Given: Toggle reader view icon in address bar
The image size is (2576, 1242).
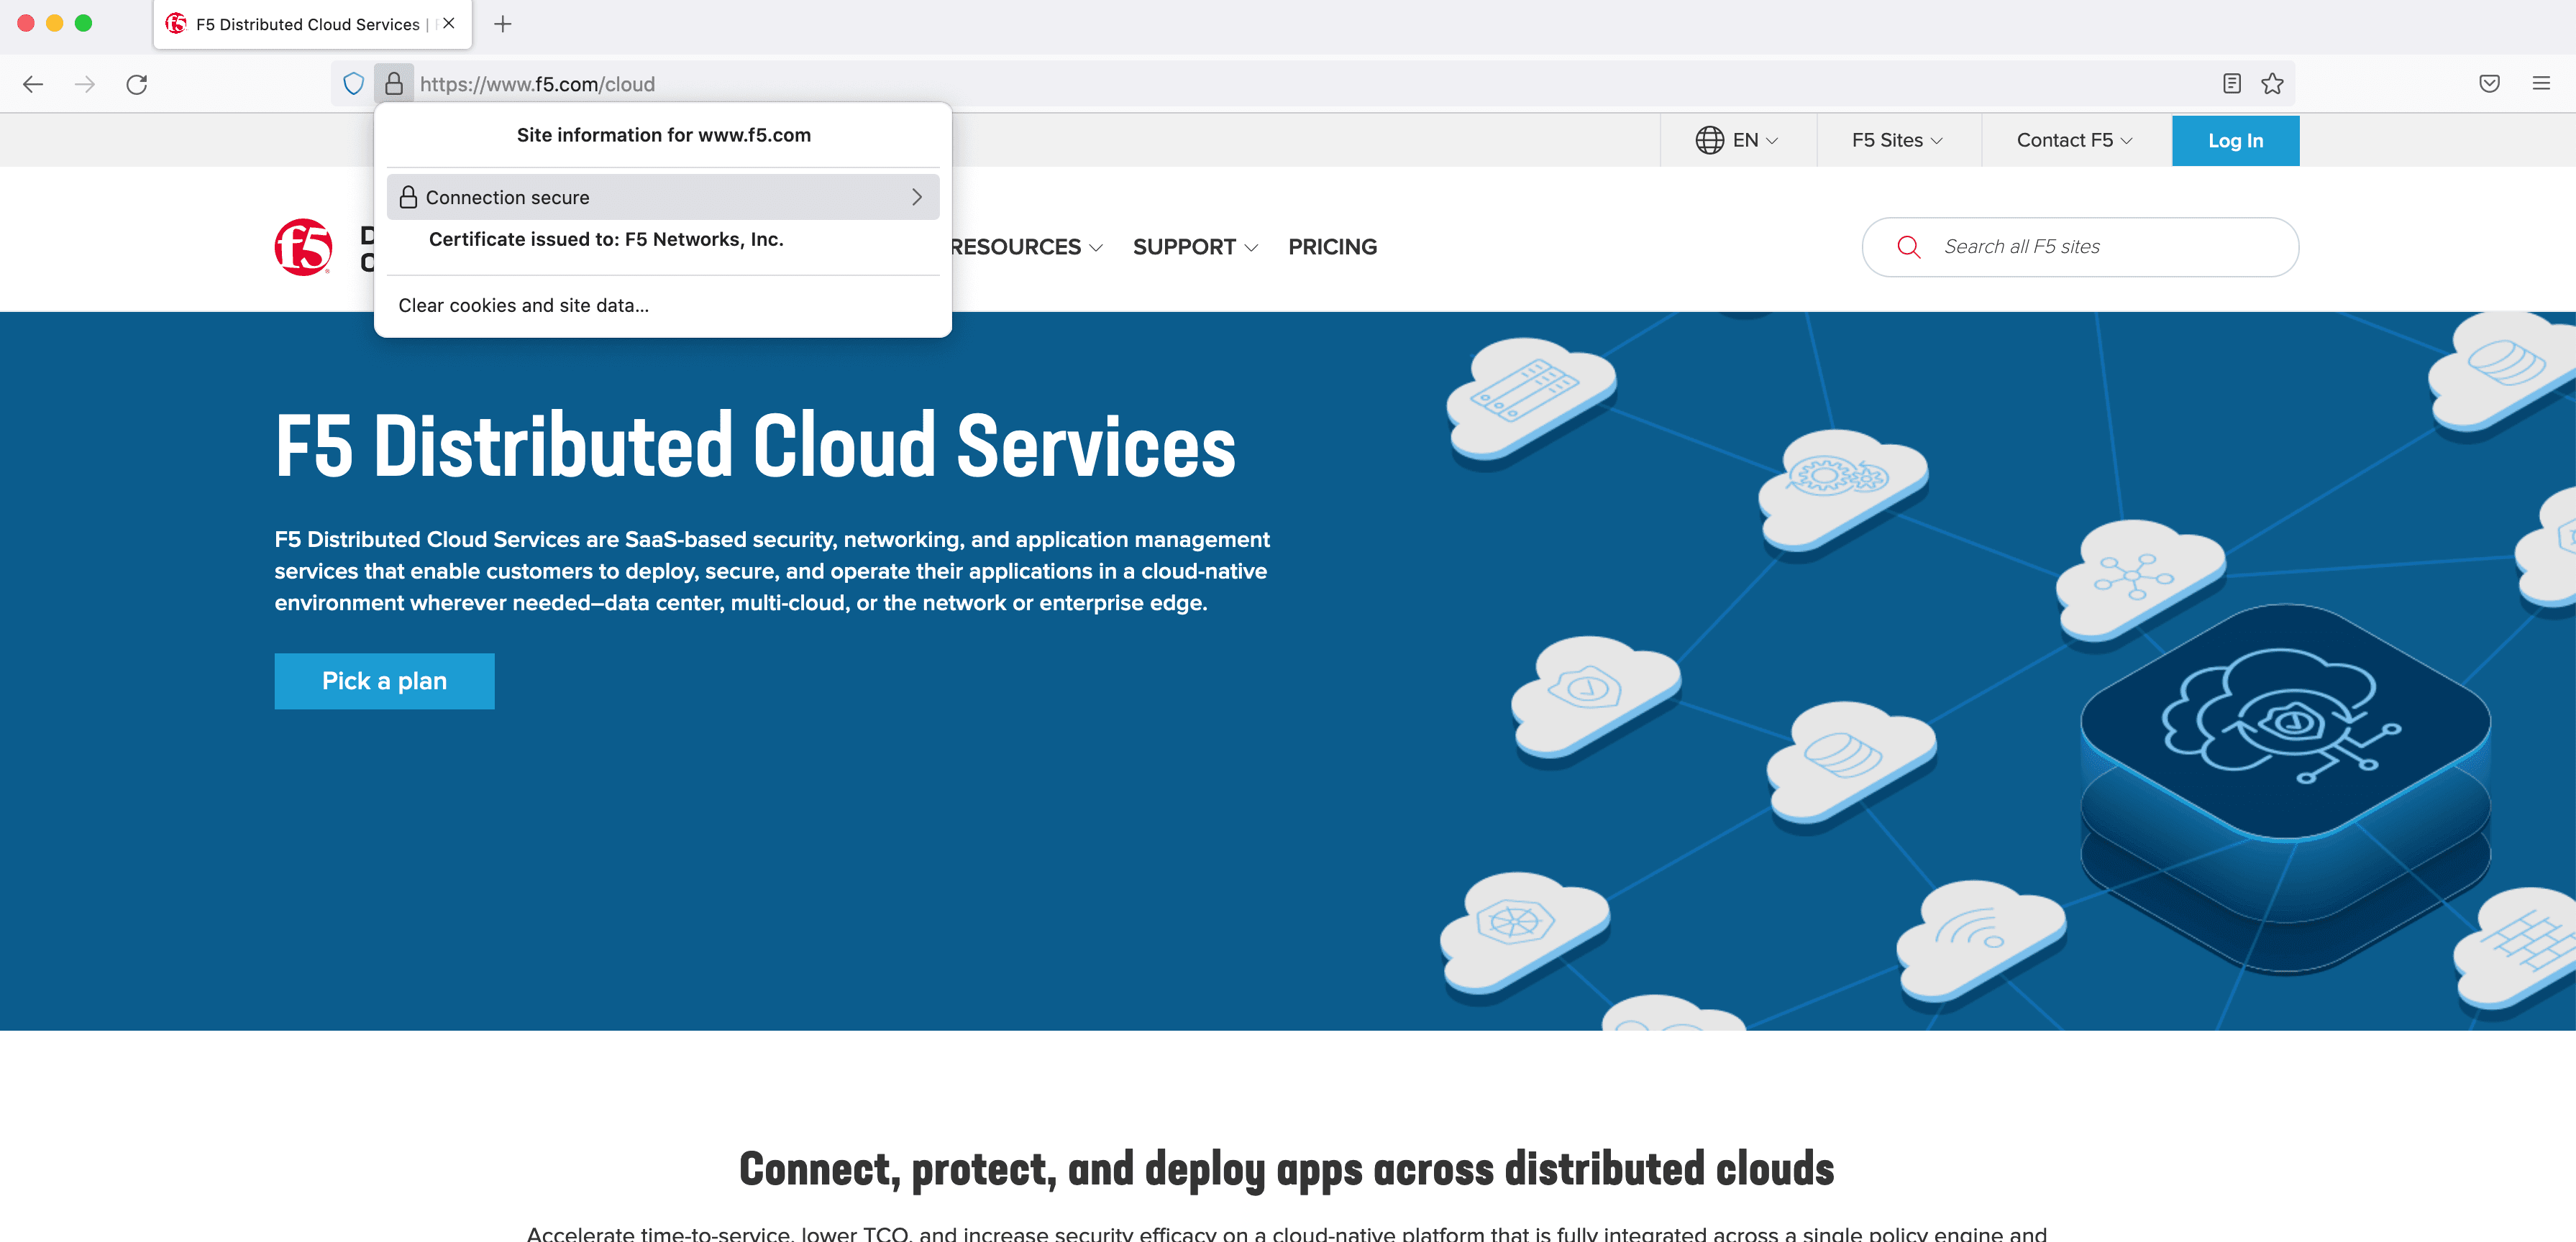Looking at the screenshot, I should 2231,84.
